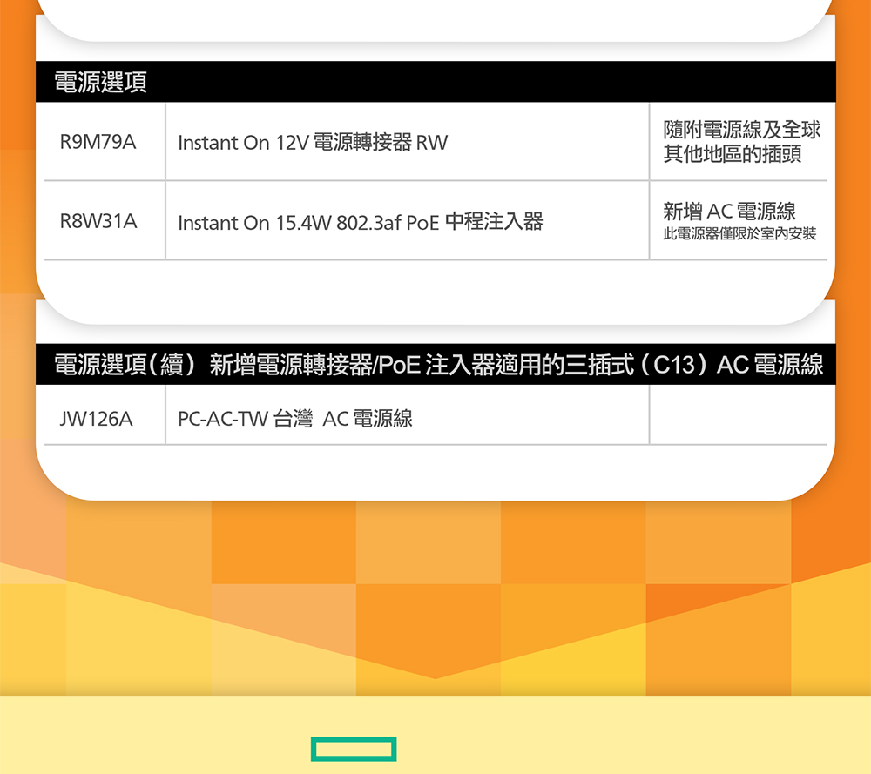Click the white card fragment at top

(435, 17)
